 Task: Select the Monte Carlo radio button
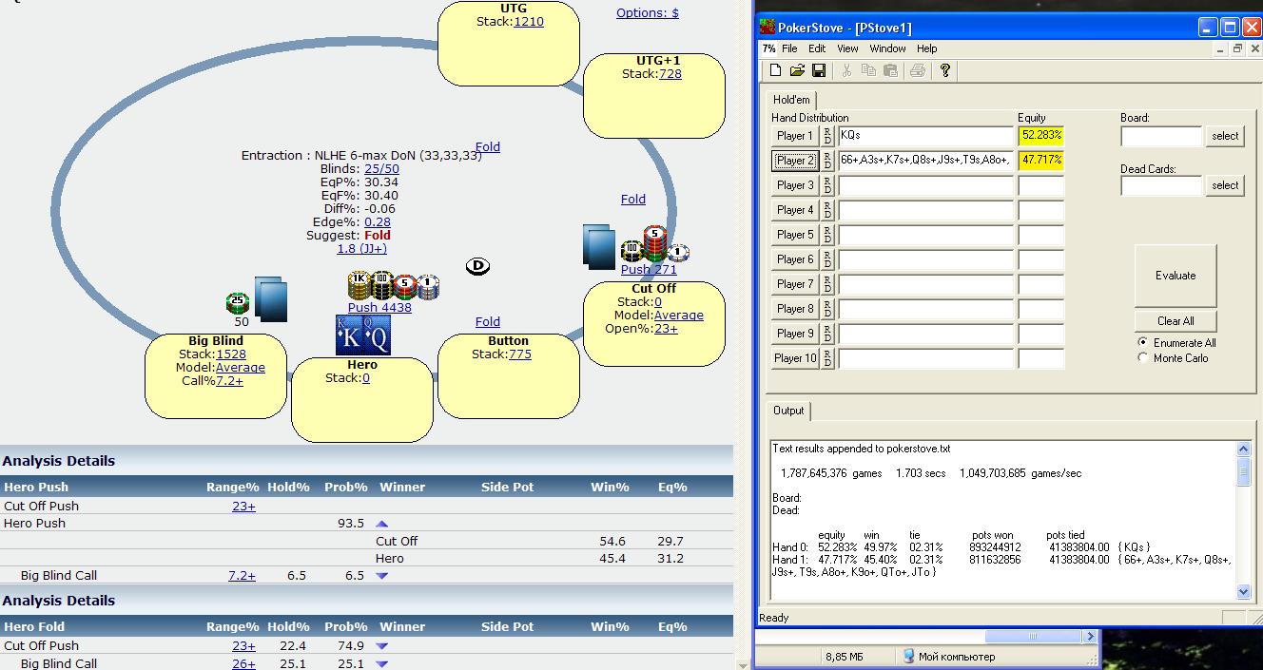click(1143, 357)
